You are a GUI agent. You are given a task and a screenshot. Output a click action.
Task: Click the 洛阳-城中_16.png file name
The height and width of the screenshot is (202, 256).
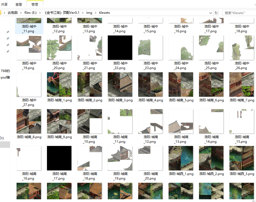[181, 29]
